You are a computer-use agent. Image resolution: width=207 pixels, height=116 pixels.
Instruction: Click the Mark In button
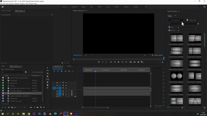(103, 62)
